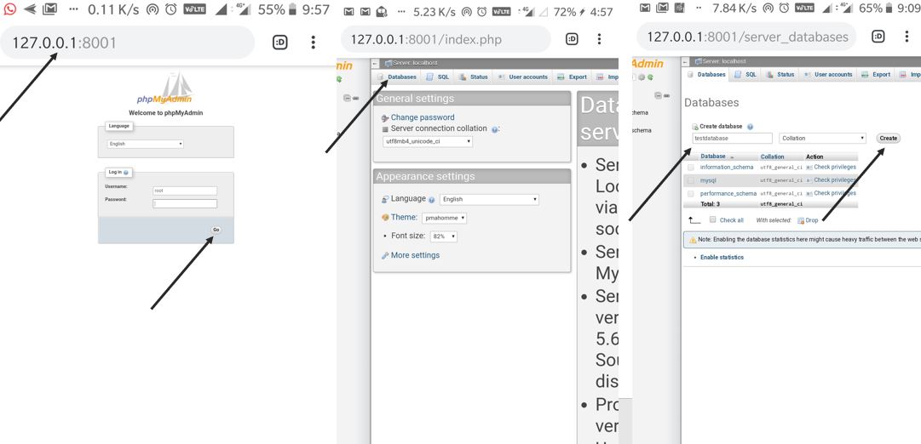Open three-dot menu of index.php browser
This screenshot has width=921, height=444.
[x=599, y=39]
